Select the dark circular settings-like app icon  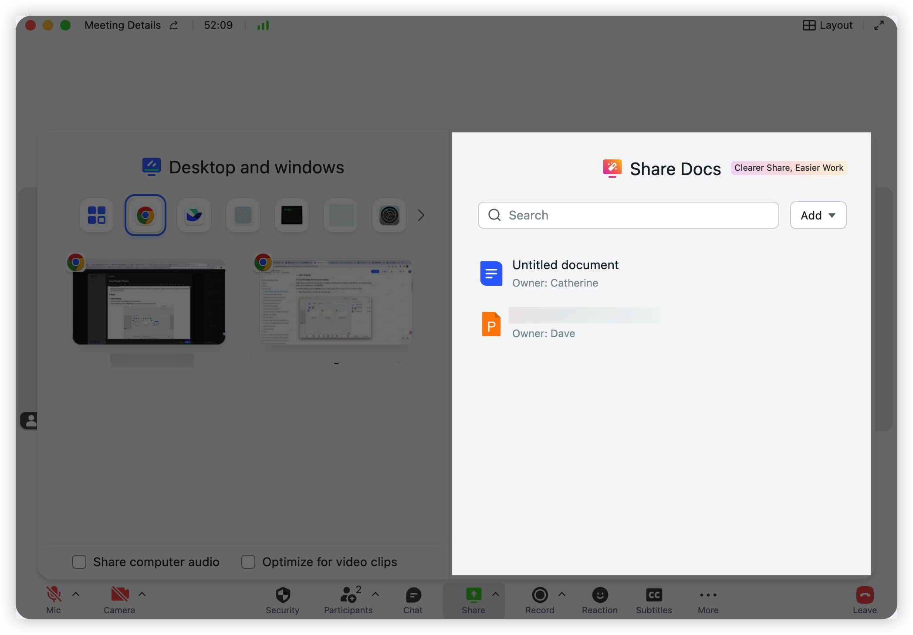click(x=389, y=215)
